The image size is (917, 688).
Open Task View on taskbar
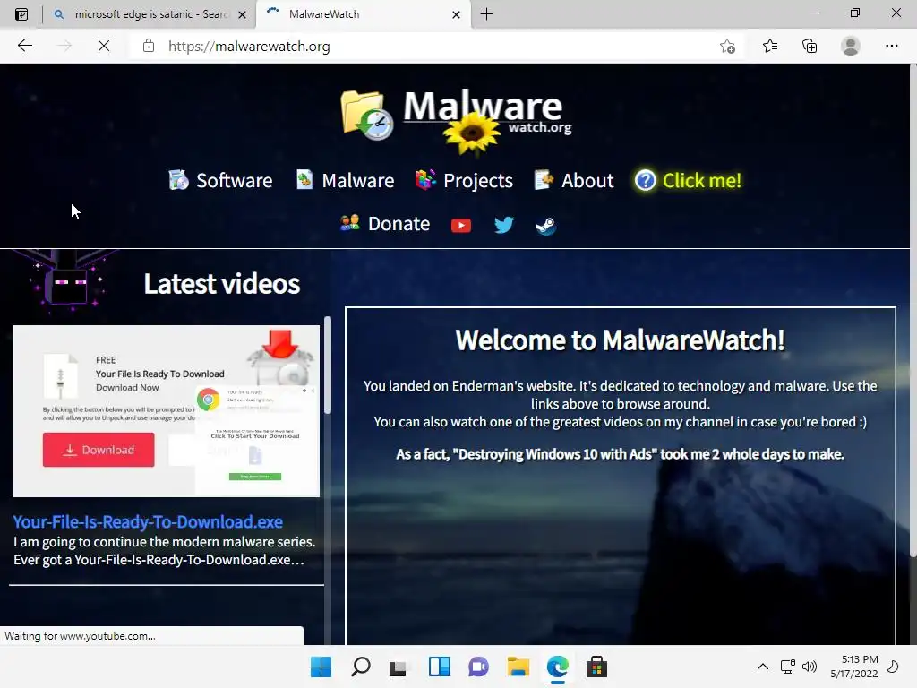pyautogui.click(x=399, y=666)
